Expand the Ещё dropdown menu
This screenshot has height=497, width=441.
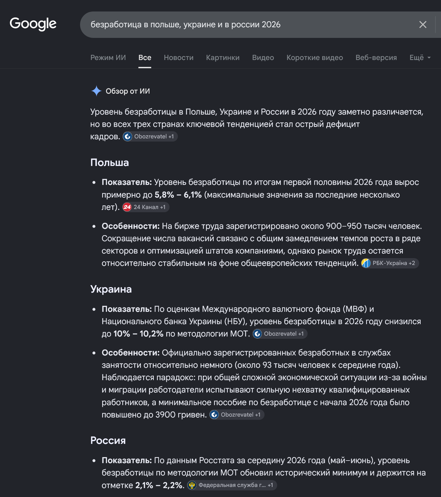(x=420, y=58)
